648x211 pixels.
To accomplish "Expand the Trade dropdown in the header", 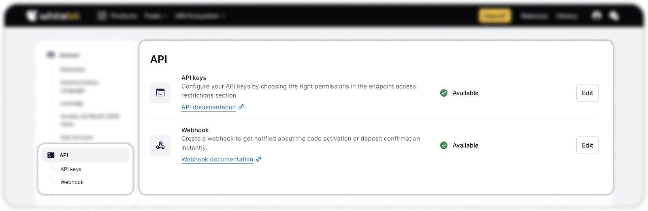I will 156,16.
